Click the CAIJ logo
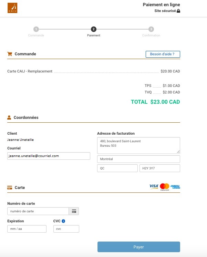The height and width of the screenshot is (257, 207). tap(12, 8)
